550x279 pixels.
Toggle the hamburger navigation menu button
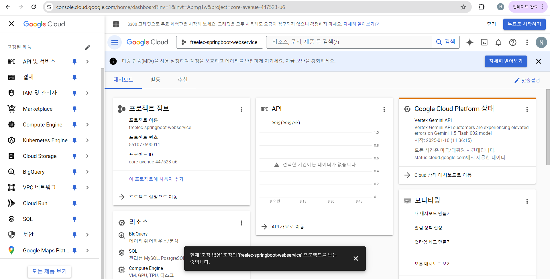[x=115, y=42]
